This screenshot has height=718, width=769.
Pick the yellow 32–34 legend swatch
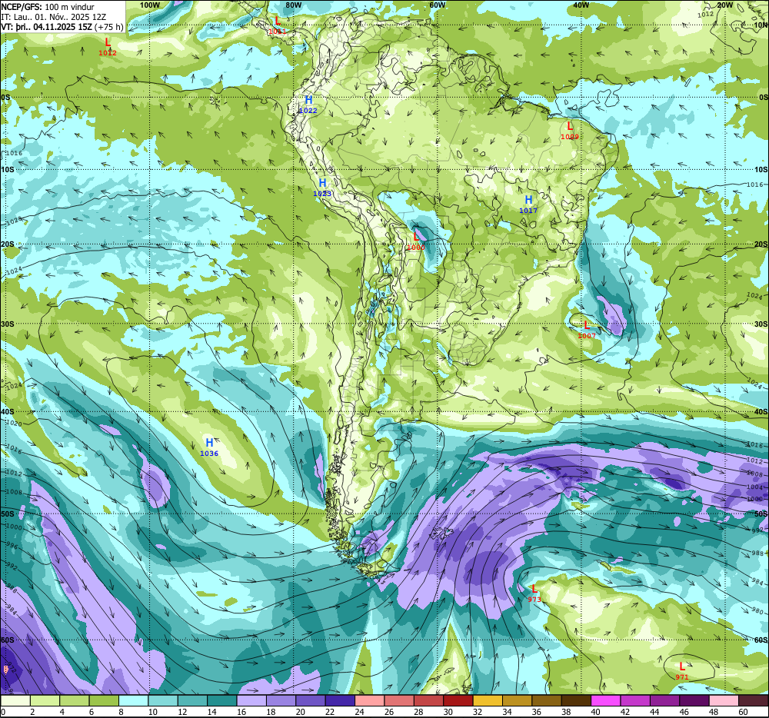pos(488,700)
